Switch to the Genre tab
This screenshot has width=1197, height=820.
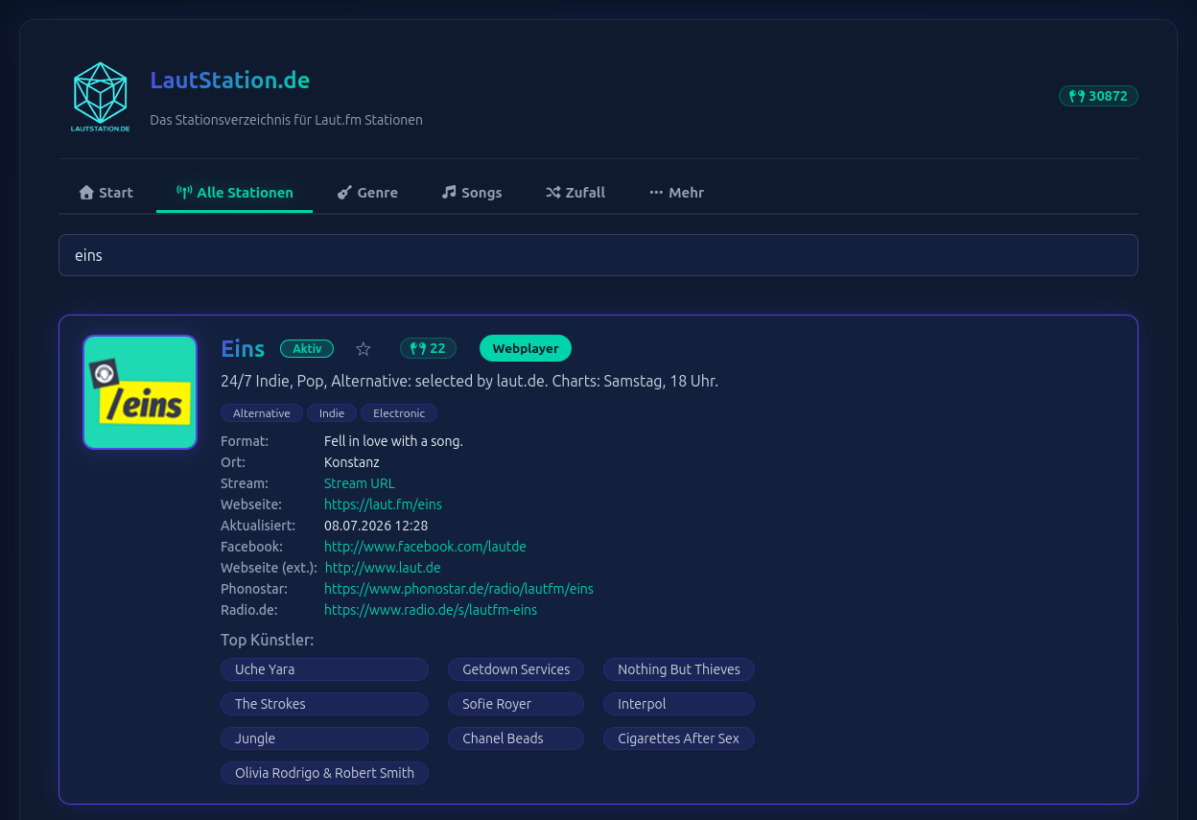pos(367,193)
